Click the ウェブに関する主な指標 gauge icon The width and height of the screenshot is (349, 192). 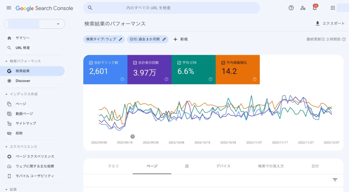(x=9, y=166)
